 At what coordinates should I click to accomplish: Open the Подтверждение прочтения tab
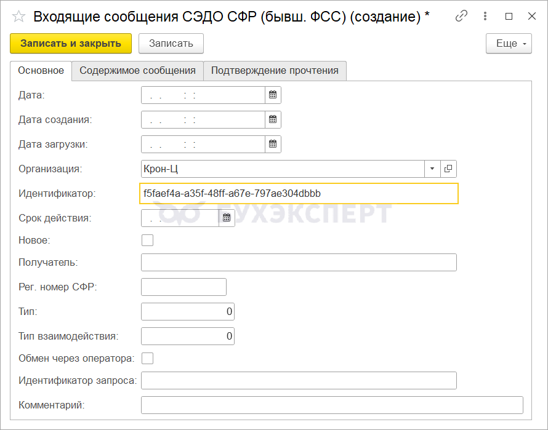pos(275,71)
